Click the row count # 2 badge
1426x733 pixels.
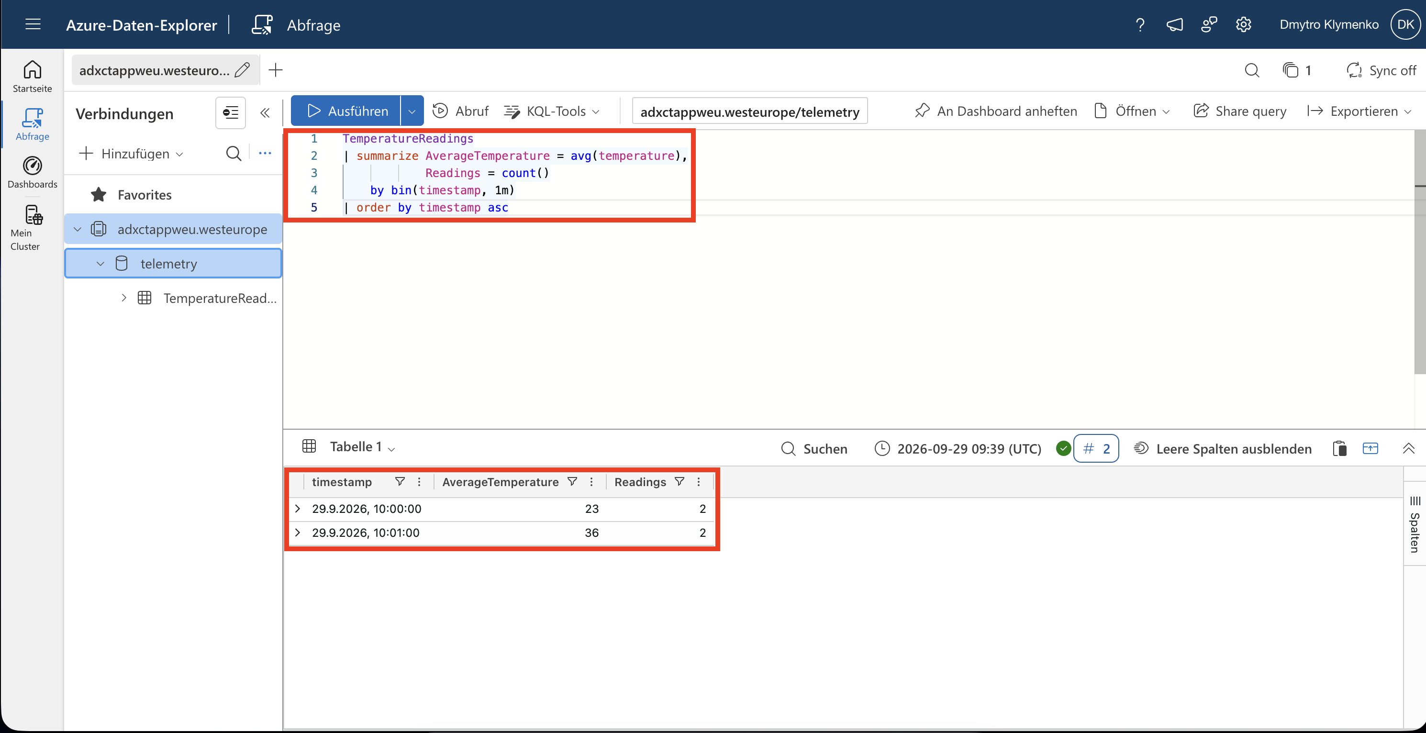(x=1096, y=448)
